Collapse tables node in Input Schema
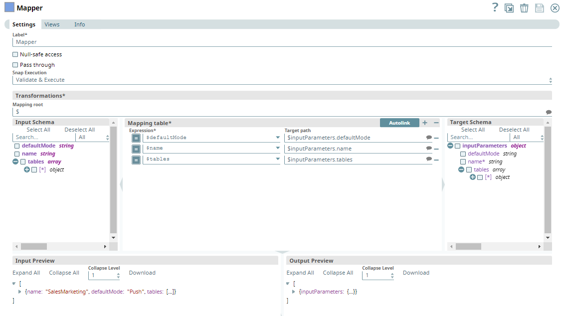Viewport: 562px width, 316px height. (15, 161)
